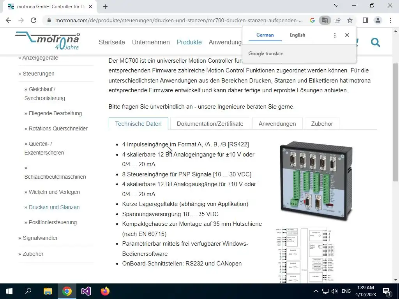Select German in Translate popup
Image resolution: width=399 pixels, height=299 pixels.
click(x=265, y=35)
